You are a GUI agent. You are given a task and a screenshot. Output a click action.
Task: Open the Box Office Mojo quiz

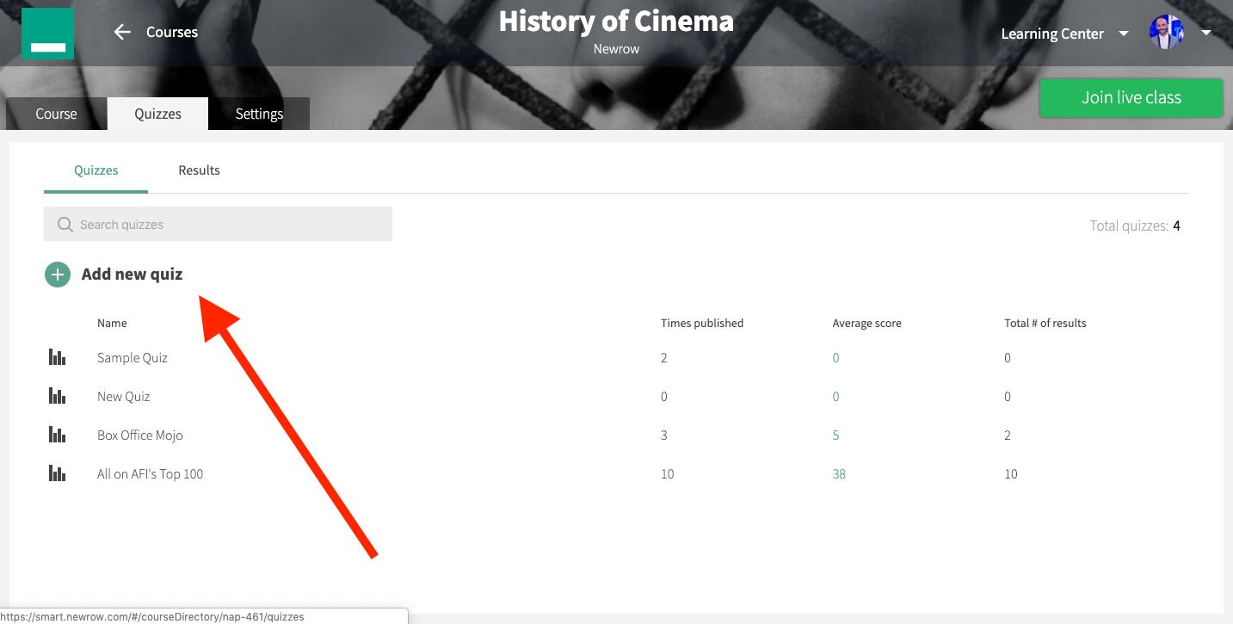click(140, 436)
